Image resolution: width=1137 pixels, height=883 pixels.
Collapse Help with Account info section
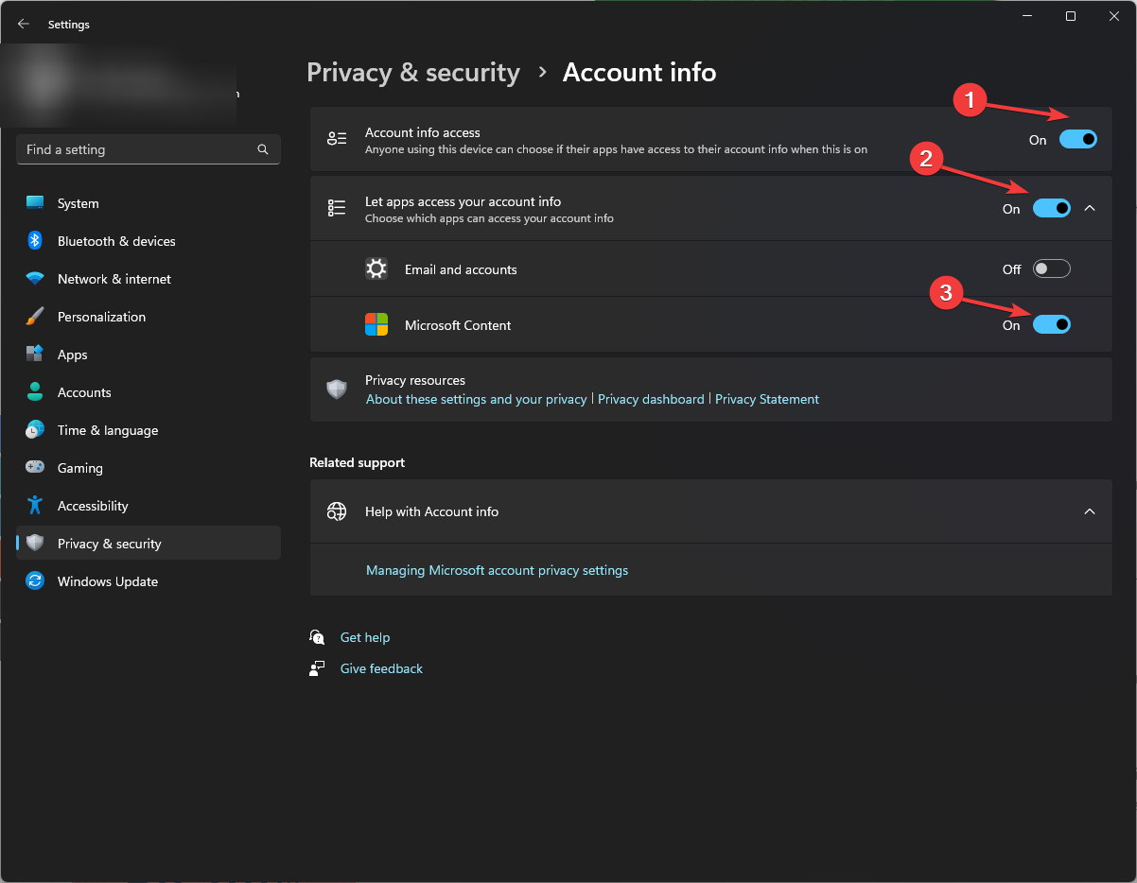(x=1090, y=511)
